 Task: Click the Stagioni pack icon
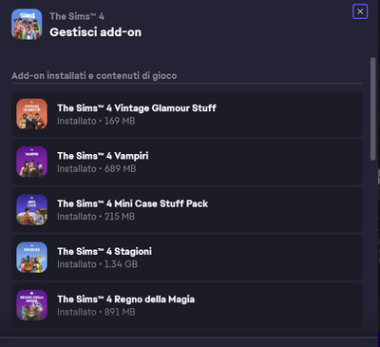(x=31, y=258)
